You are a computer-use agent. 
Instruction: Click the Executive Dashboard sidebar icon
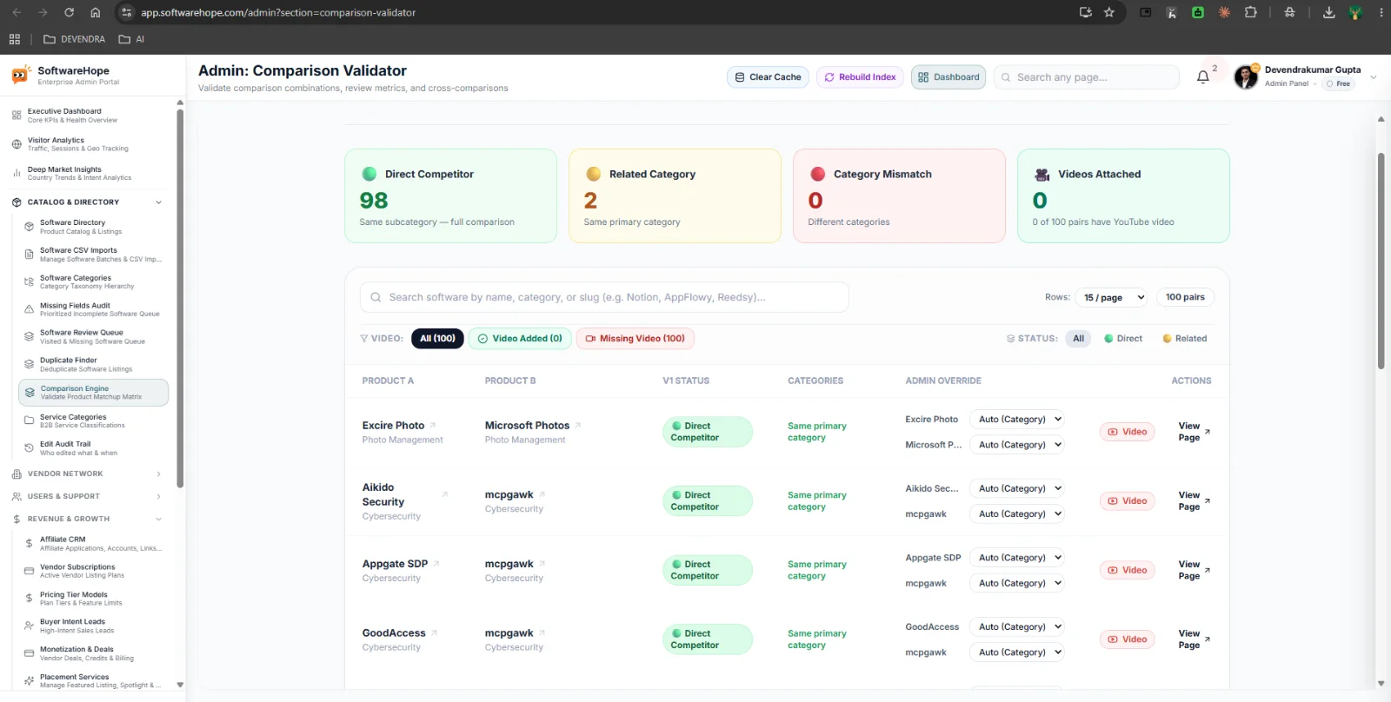(x=17, y=116)
